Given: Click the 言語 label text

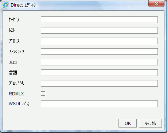Looking at the screenshot, I should click(13, 73).
